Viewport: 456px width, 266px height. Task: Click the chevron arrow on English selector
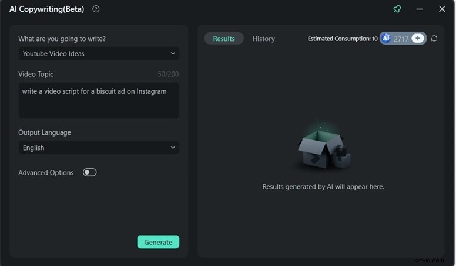173,148
